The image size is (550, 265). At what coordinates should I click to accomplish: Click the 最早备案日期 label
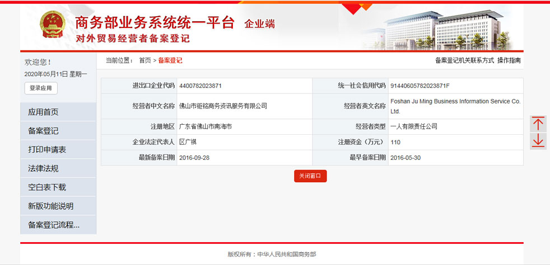[x=367, y=158]
